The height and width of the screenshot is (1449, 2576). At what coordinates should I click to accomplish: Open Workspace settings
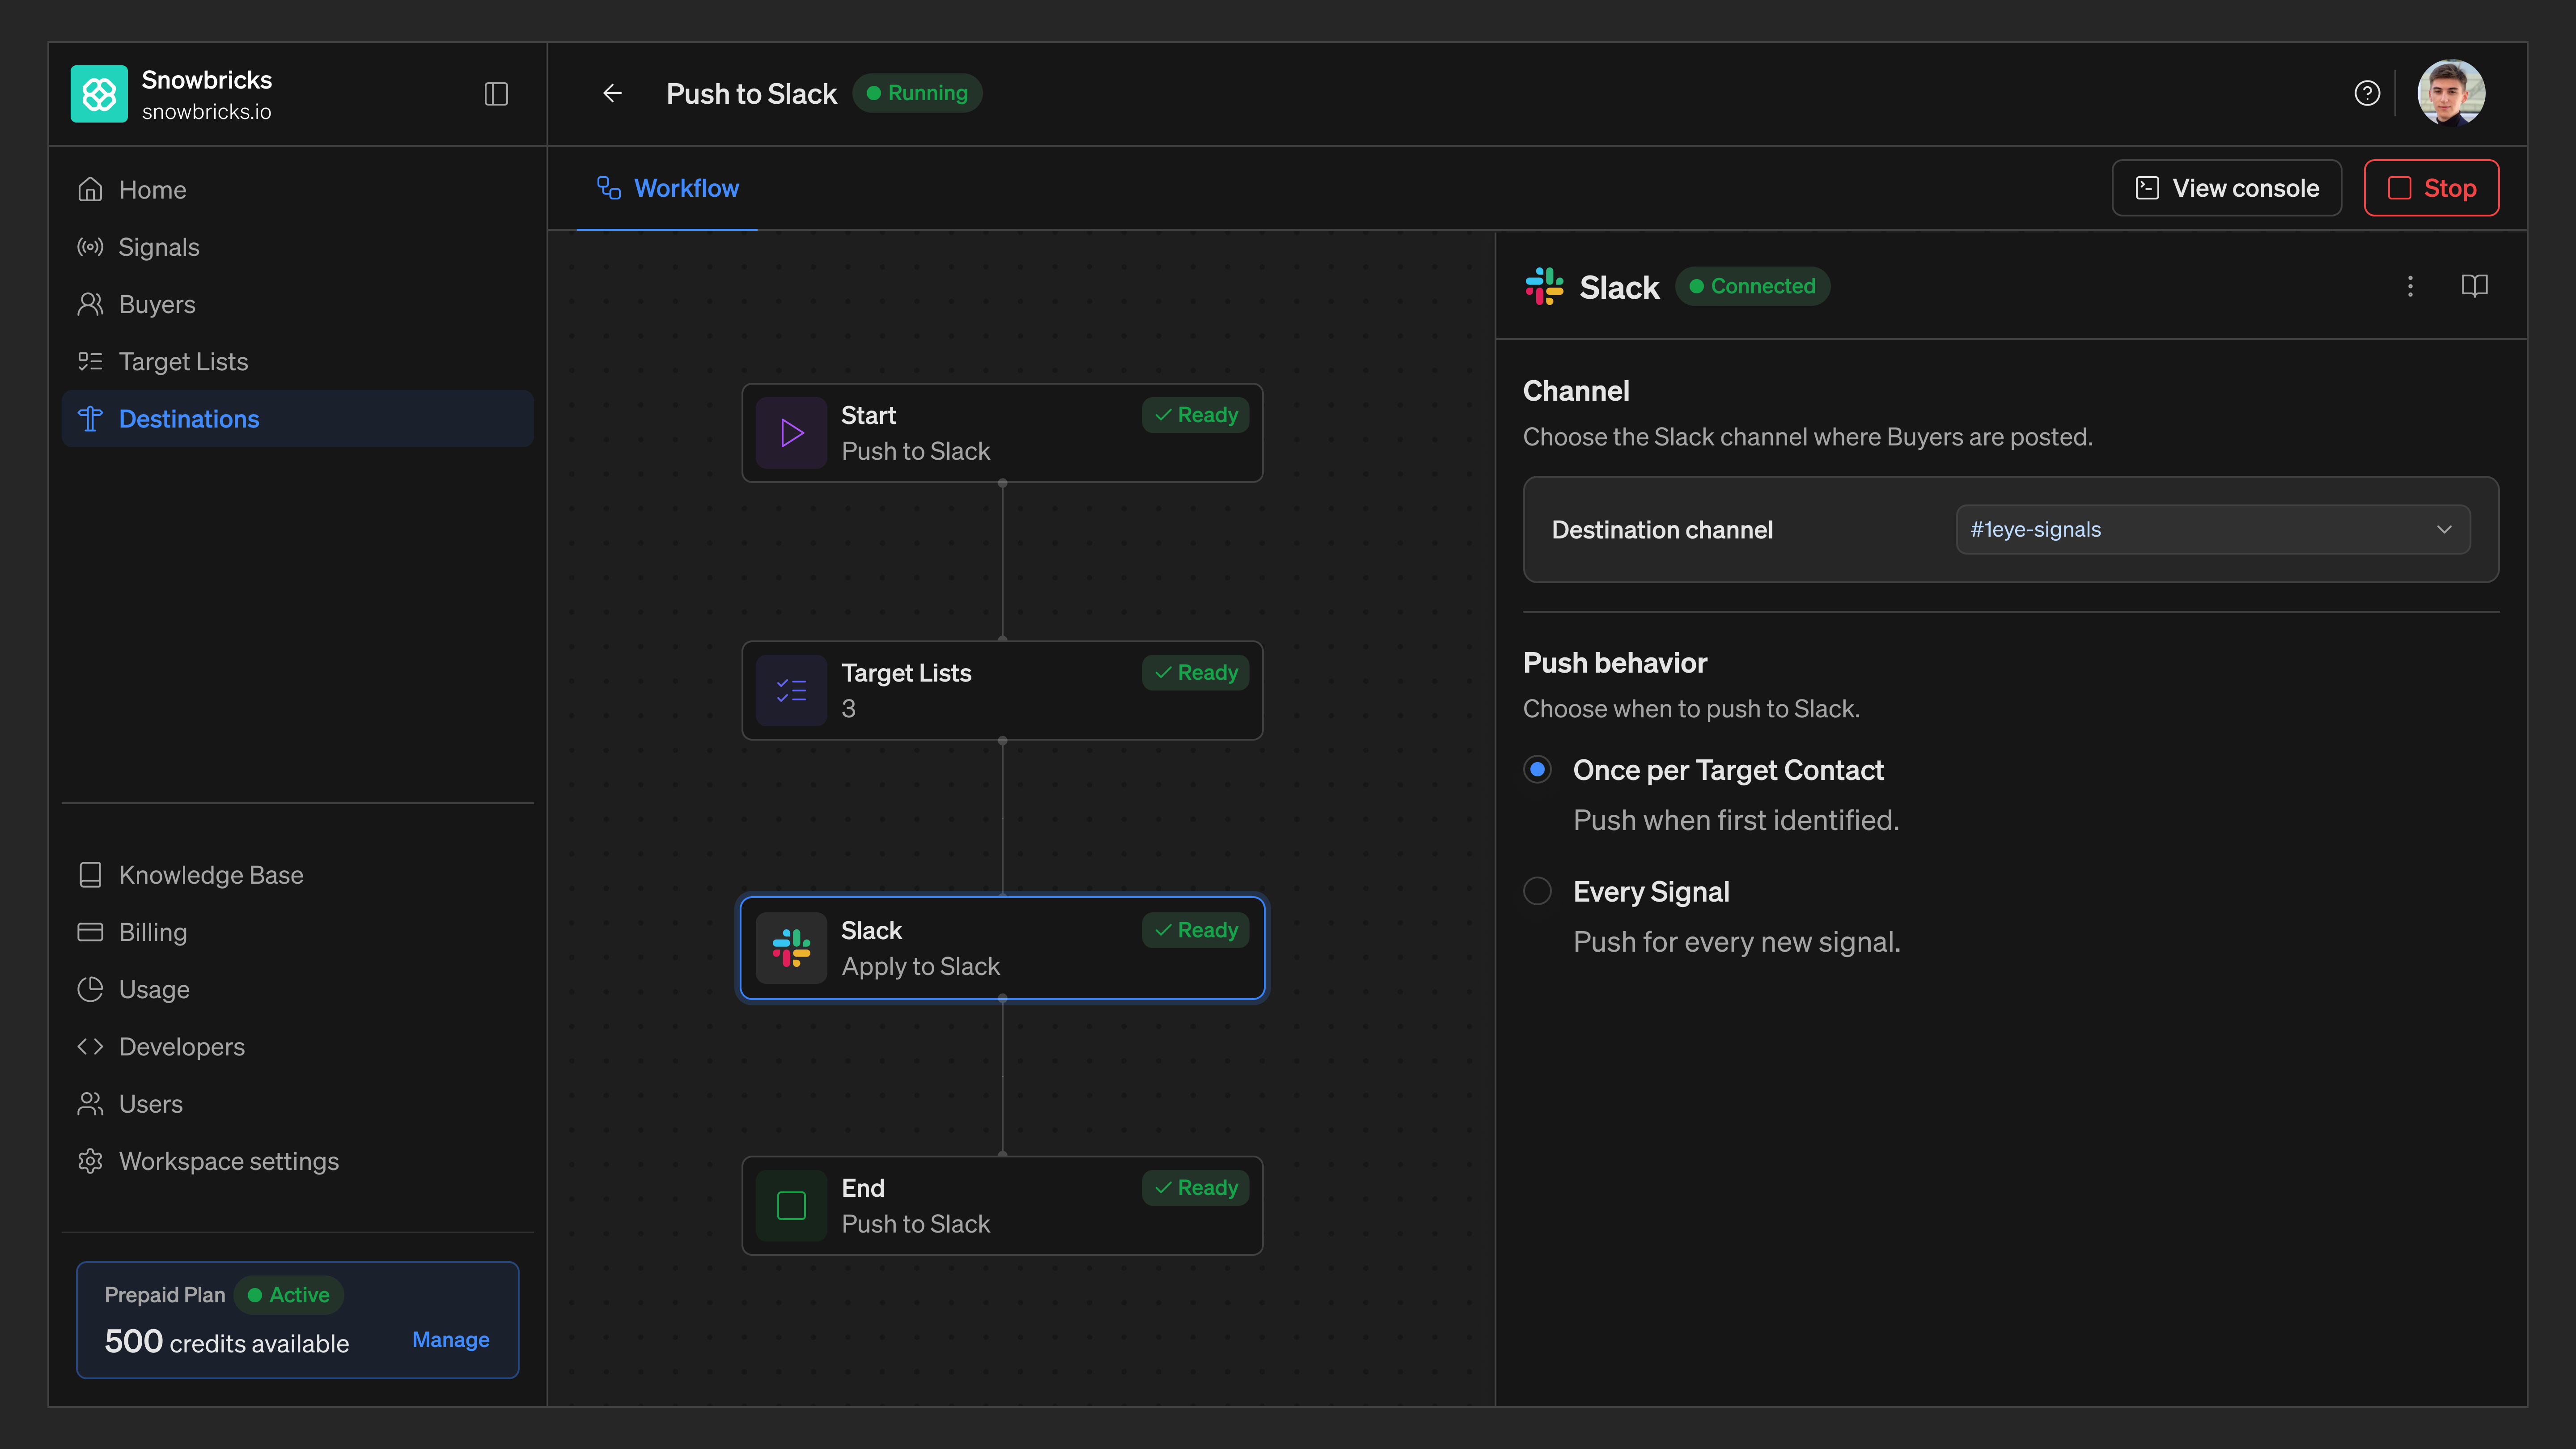coord(297,1161)
